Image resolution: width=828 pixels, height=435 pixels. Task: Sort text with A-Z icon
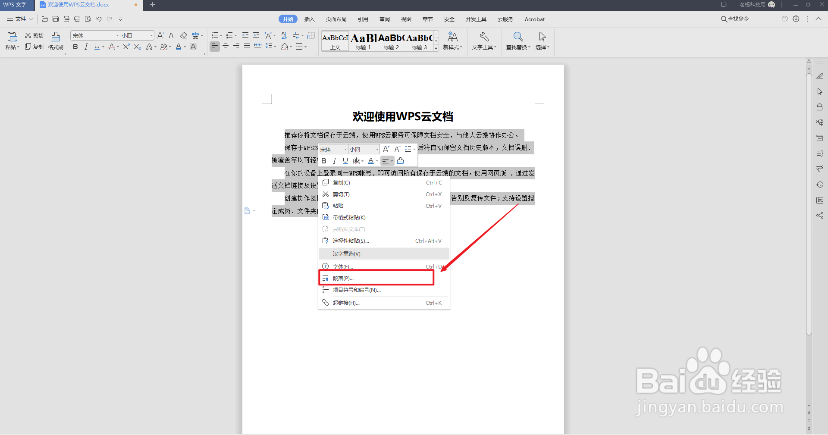click(x=284, y=35)
